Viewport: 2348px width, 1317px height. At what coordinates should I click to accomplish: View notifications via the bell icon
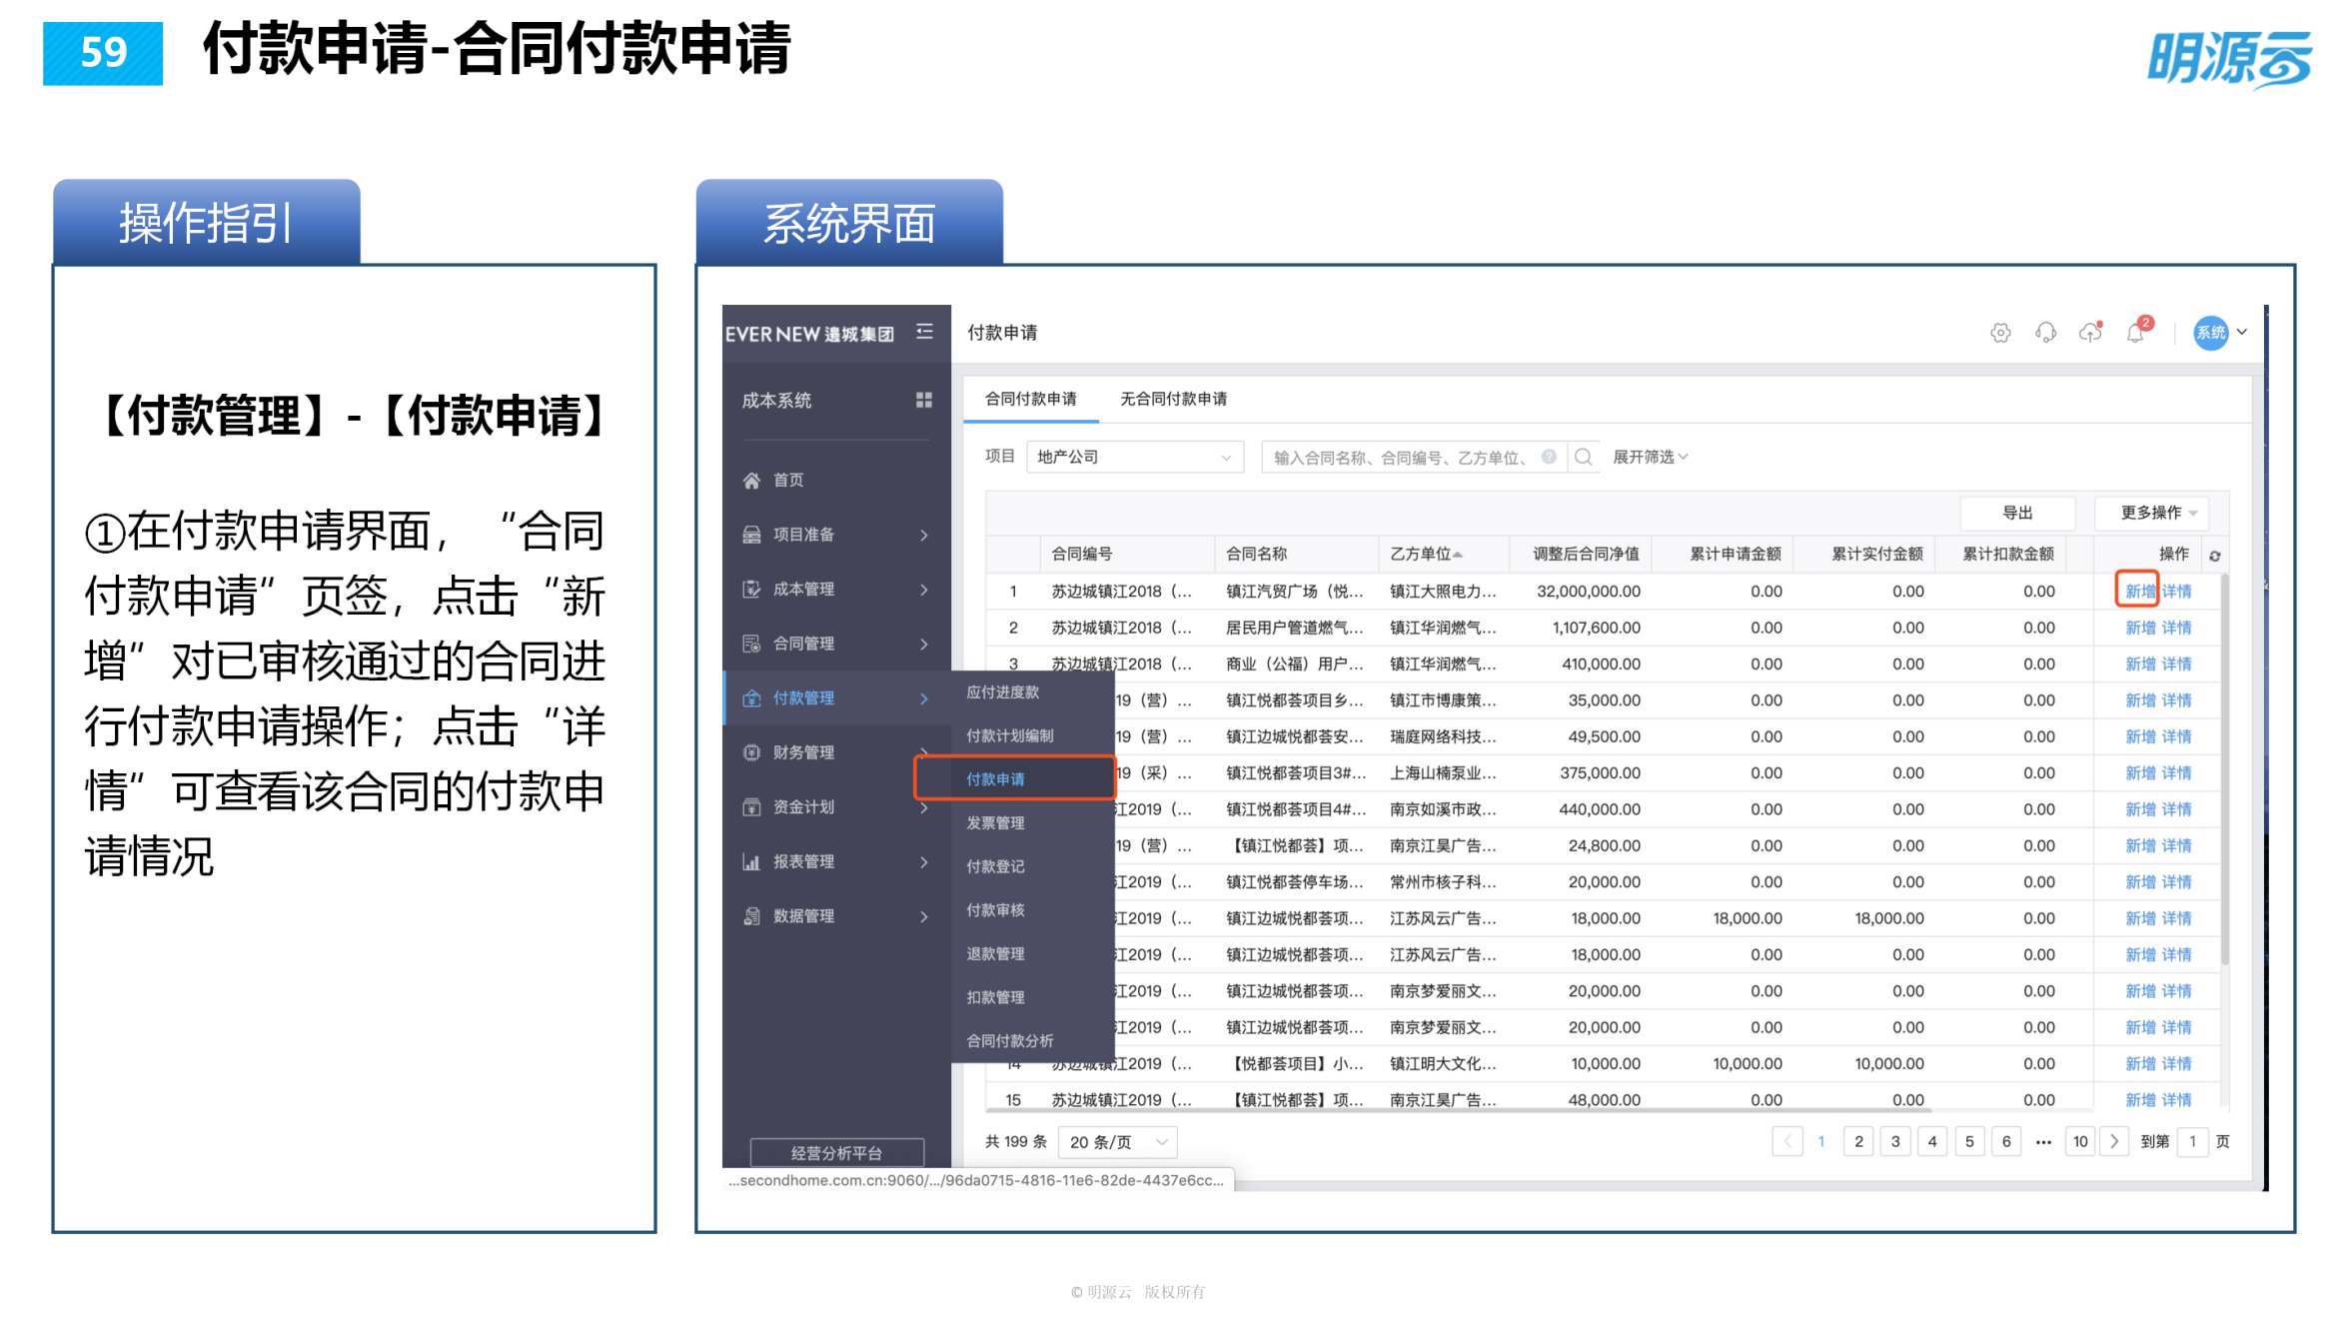(x=2137, y=333)
